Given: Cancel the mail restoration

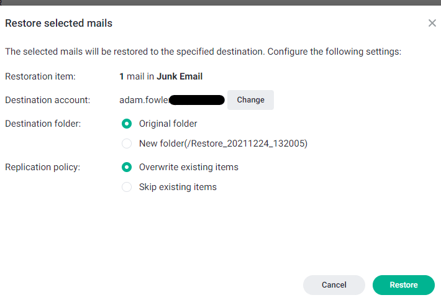Looking at the screenshot, I should 334,285.
